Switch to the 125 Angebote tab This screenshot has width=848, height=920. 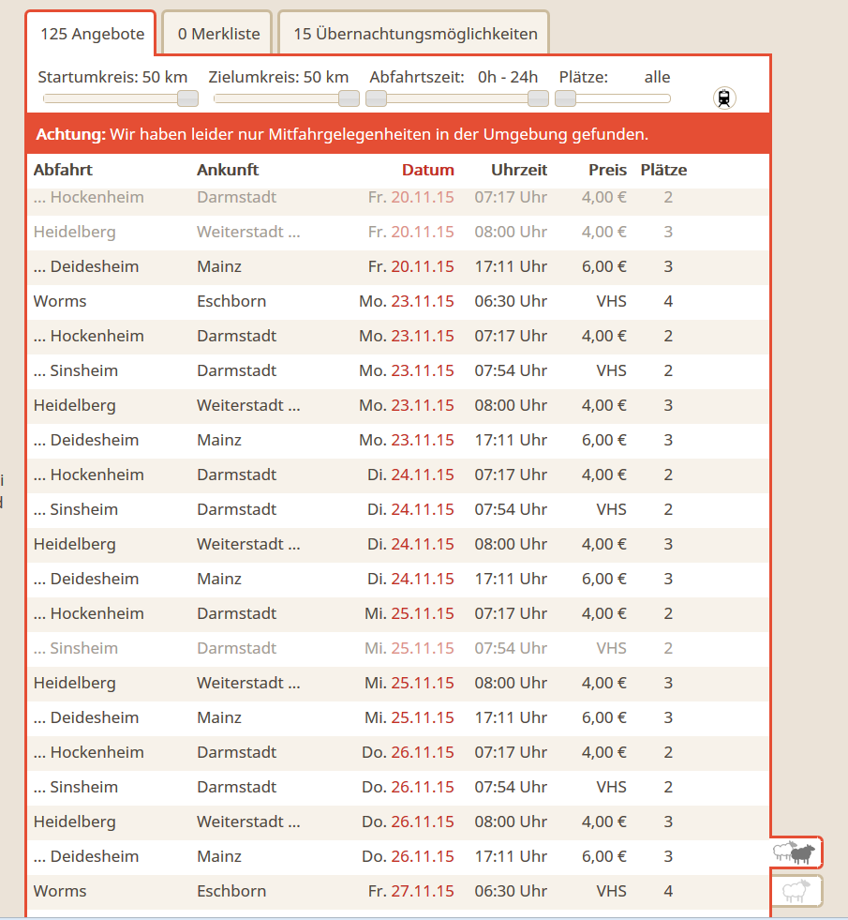coord(92,34)
